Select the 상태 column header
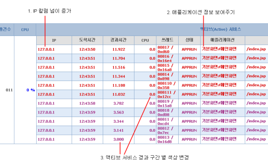This screenshot has width=268, height=161. tap(189, 40)
